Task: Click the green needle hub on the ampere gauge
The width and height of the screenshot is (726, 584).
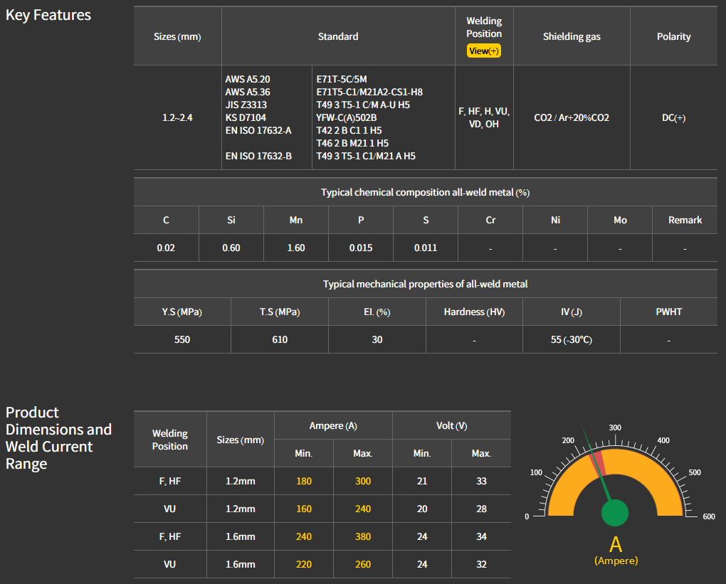Action: [615, 513]
